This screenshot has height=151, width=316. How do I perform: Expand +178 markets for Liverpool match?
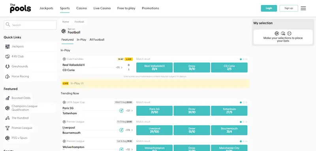[x=129, y=130]
